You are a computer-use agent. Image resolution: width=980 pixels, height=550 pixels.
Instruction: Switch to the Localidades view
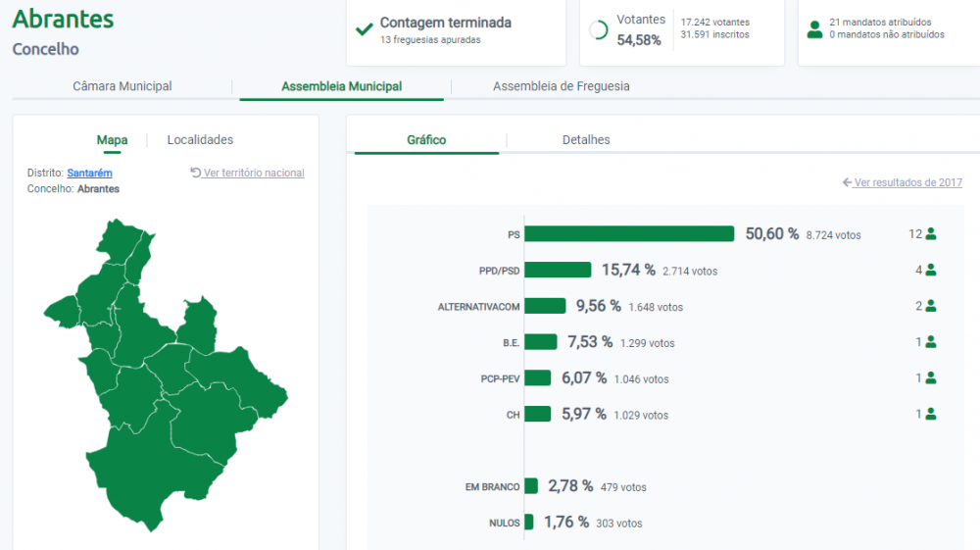click(x=200, y=140)
